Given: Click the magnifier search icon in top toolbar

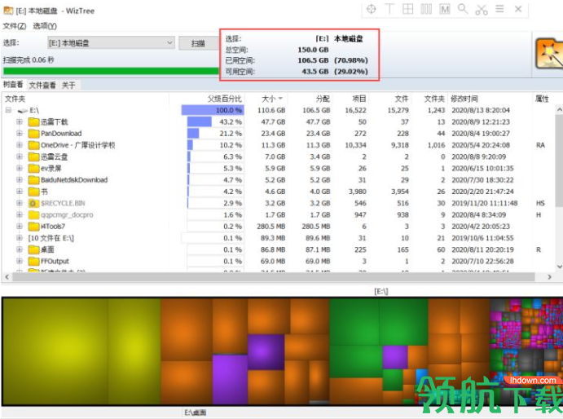Looking at the screenshot, I should tap(463, 9).
